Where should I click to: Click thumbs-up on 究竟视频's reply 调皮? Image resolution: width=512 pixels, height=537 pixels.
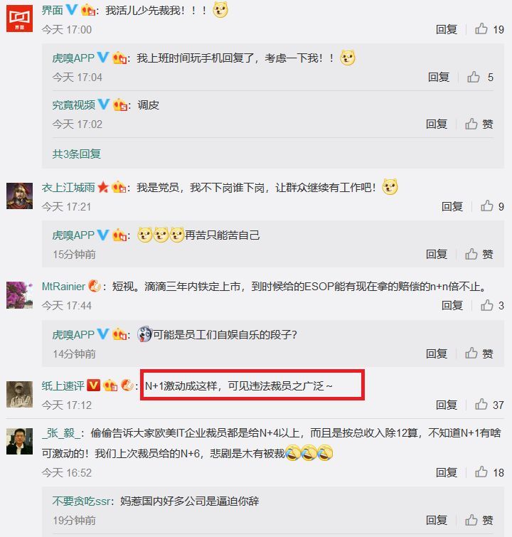(x=471, y=124)
